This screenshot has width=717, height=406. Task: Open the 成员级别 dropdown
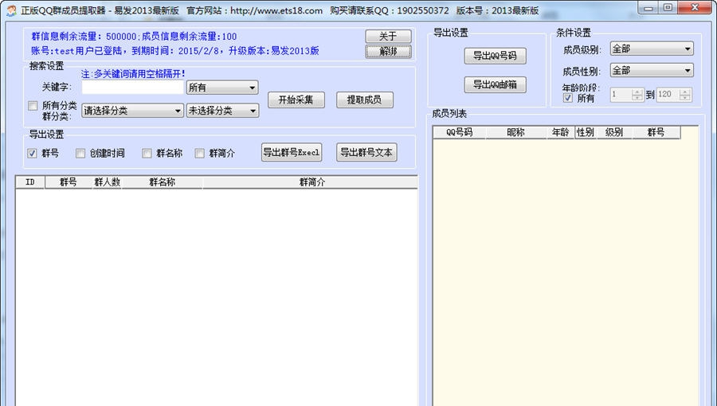tap(652, 49)
